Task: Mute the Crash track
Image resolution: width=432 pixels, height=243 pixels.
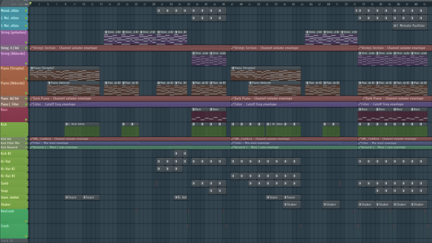Action: point(26,236)
